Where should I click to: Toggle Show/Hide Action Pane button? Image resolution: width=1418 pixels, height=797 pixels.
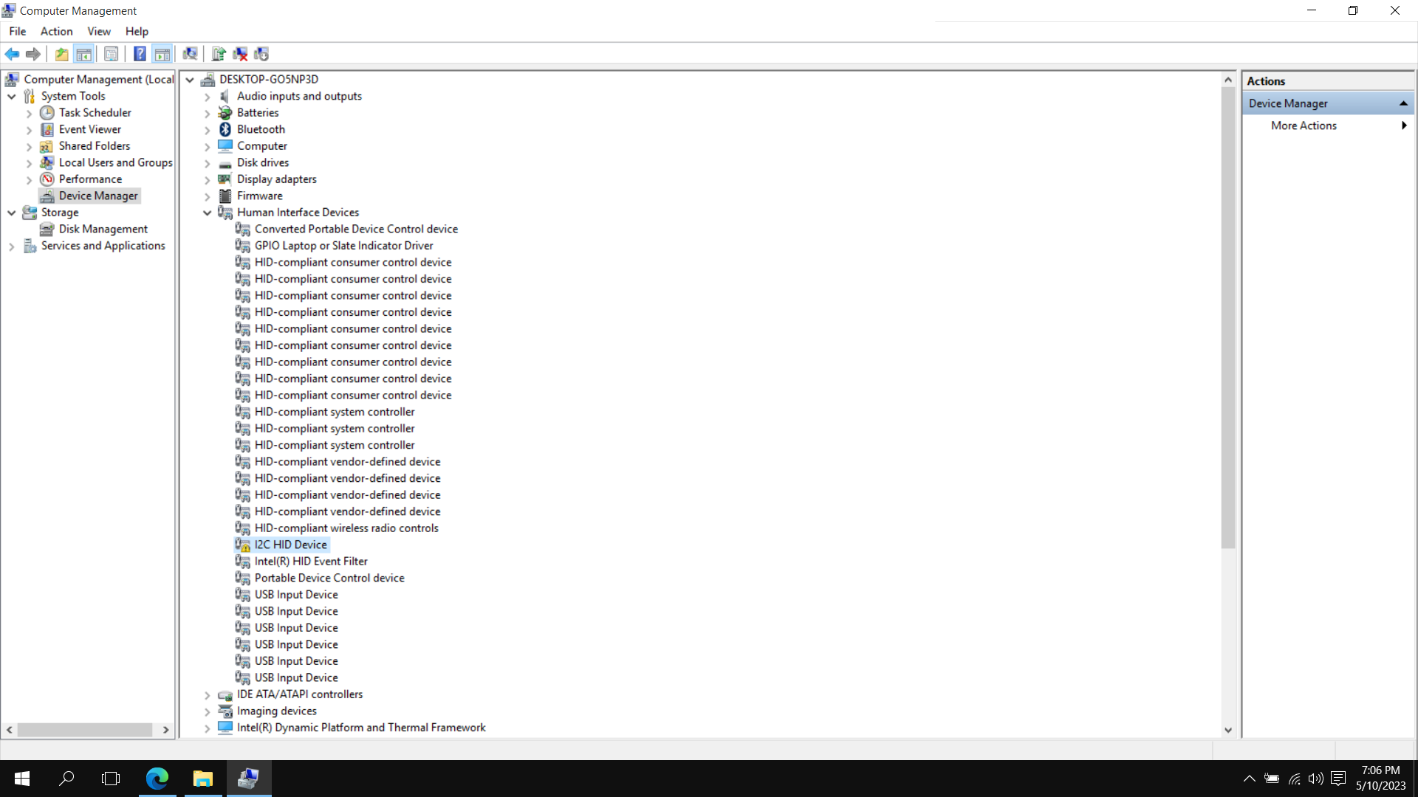click(x=162, y=54)
